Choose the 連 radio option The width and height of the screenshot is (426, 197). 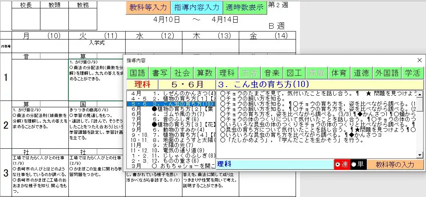pos(342,164)
